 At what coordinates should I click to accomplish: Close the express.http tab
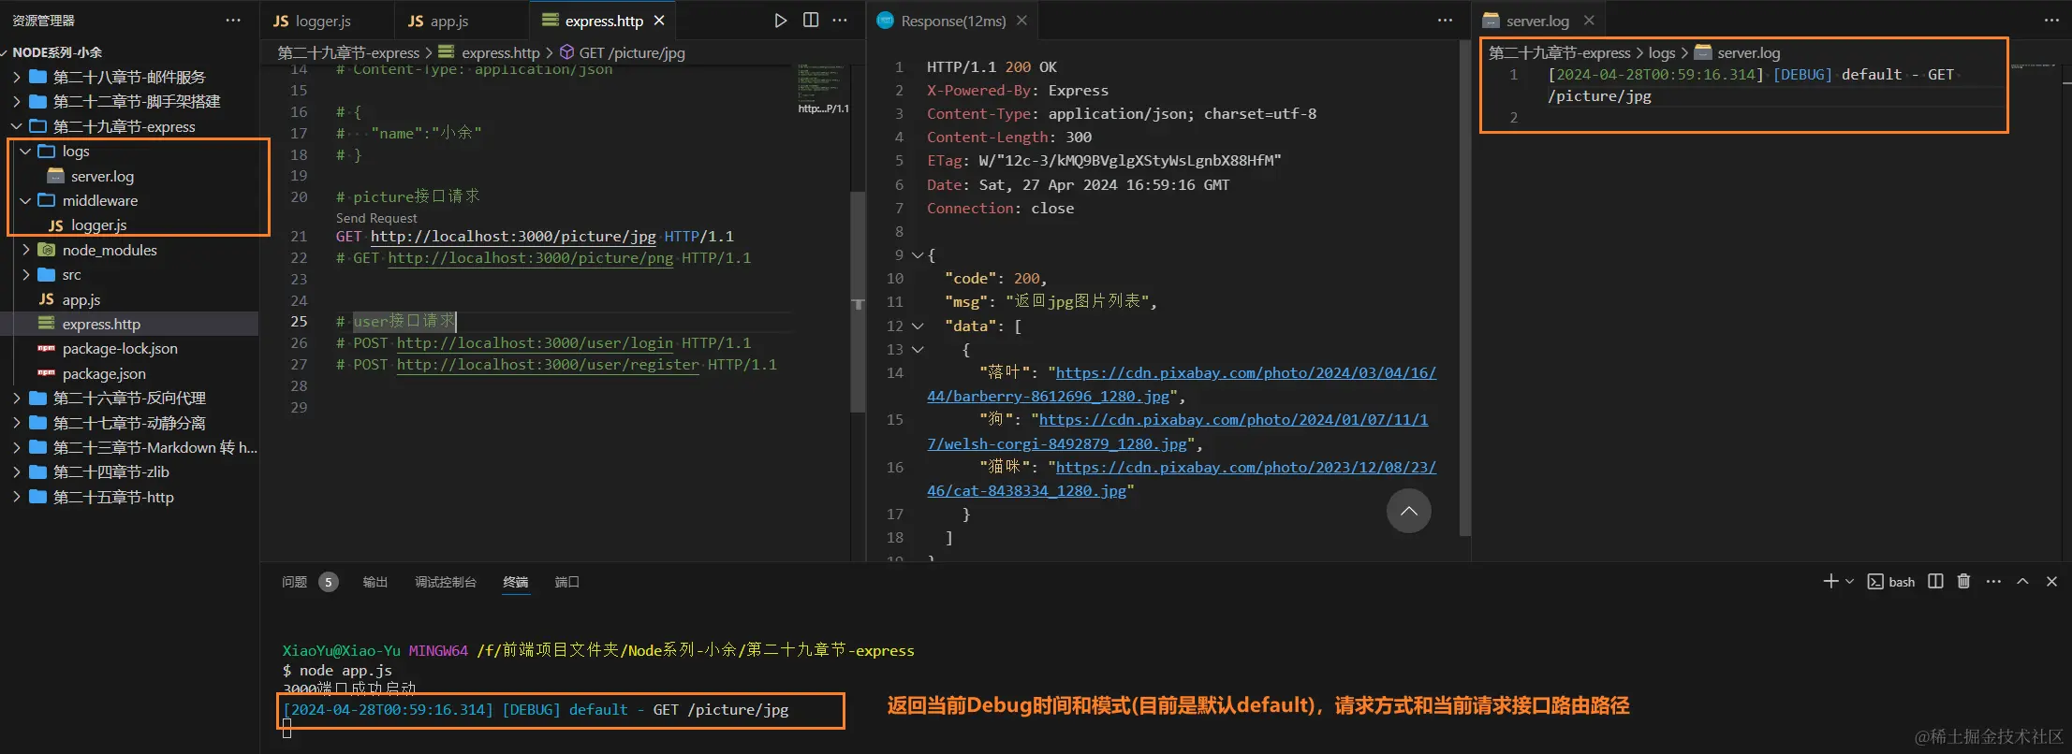click(659, 21)
